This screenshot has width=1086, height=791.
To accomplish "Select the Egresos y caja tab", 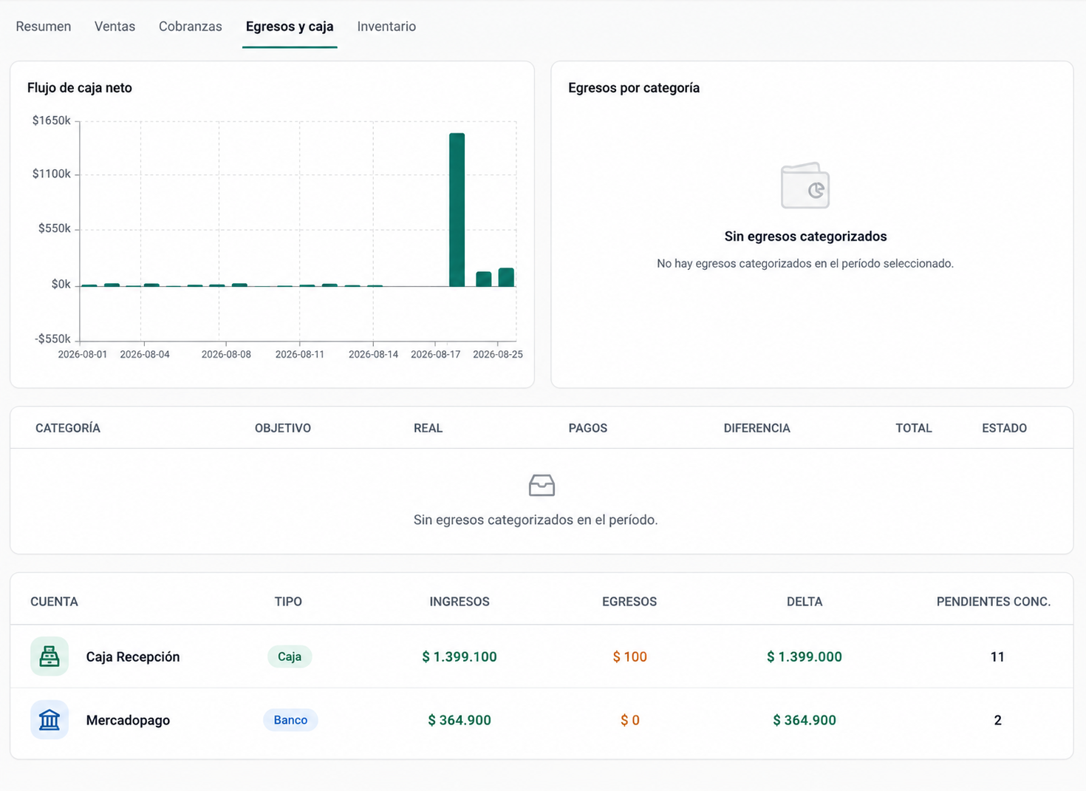I will [290, 27].
